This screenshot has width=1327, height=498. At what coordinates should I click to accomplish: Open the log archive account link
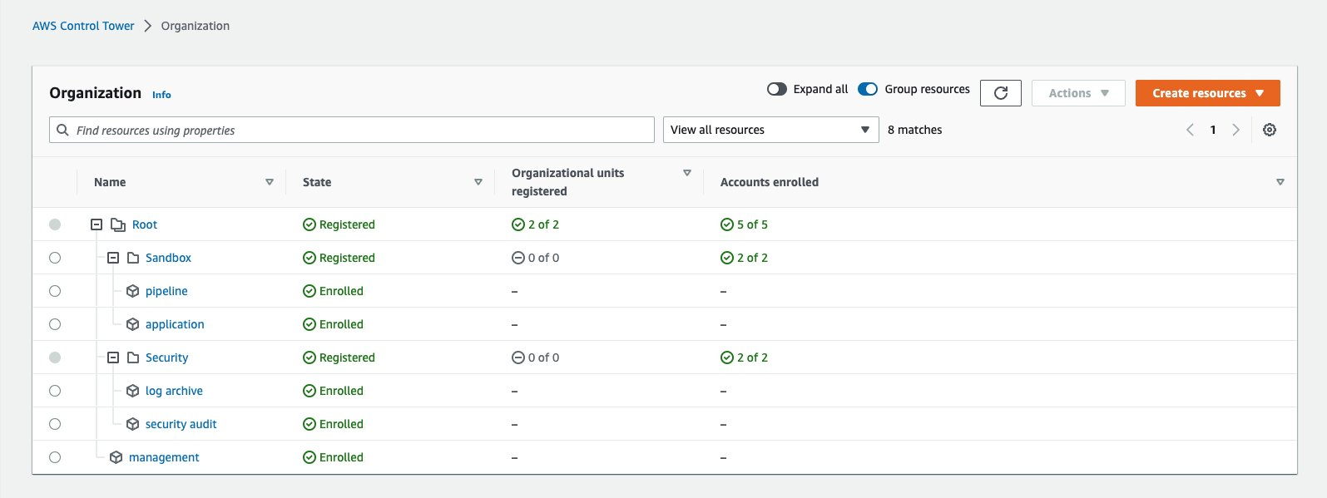click(x=174, y=391)
